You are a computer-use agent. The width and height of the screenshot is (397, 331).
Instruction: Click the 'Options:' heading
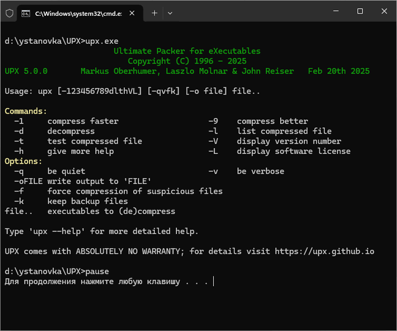[x=24, y=161]
